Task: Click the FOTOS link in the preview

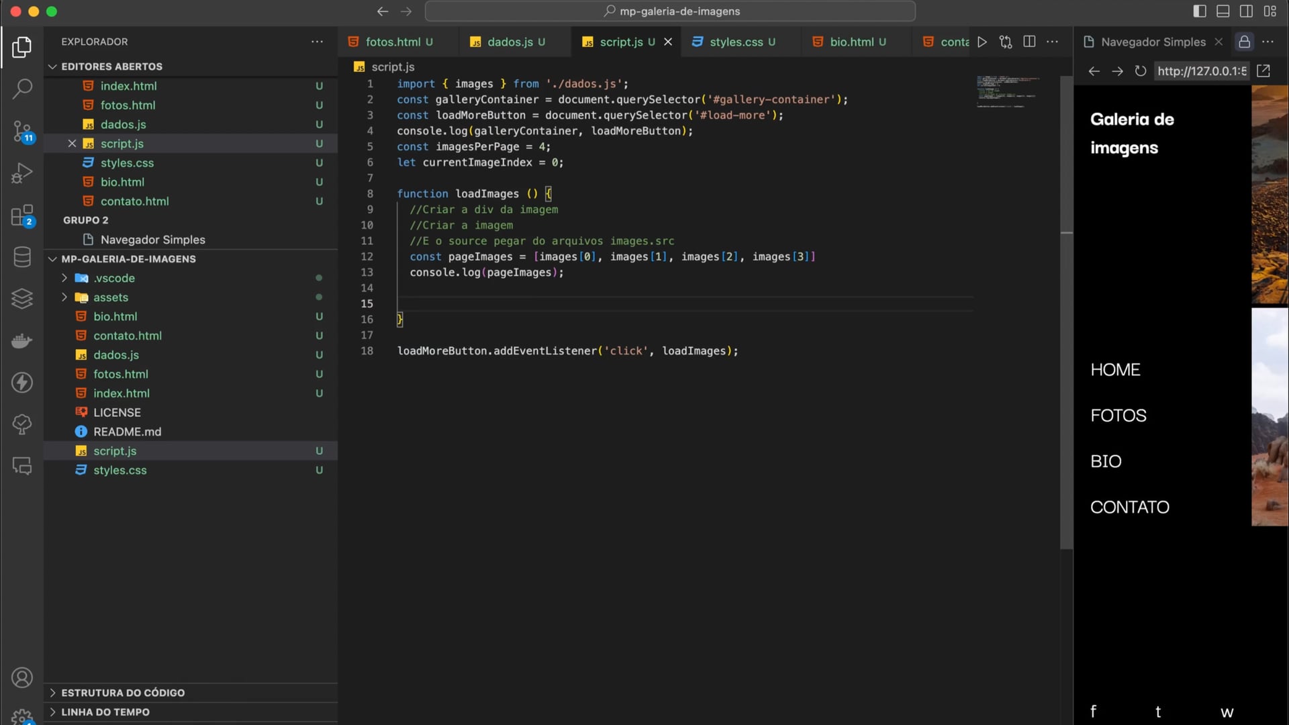Action: point(1118,416)
